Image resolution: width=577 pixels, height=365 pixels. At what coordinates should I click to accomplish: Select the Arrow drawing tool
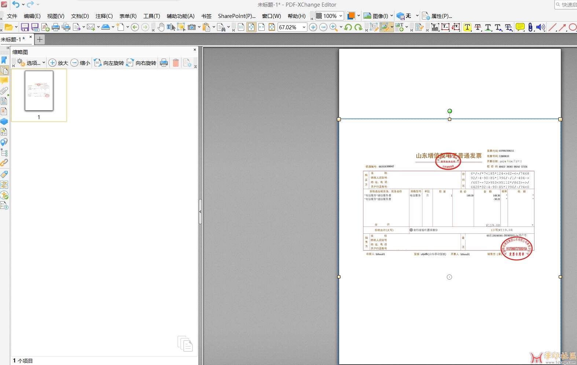(562, 27)
